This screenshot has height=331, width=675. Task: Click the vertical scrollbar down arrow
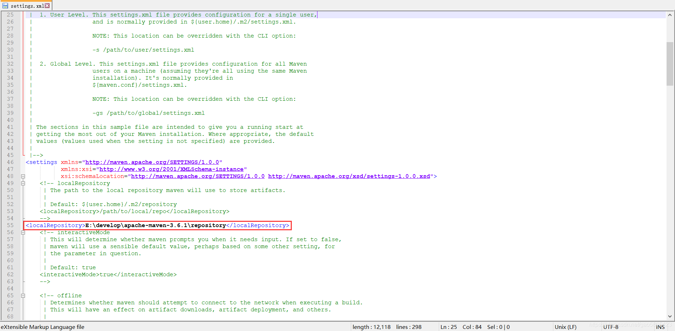coord(670,316)
